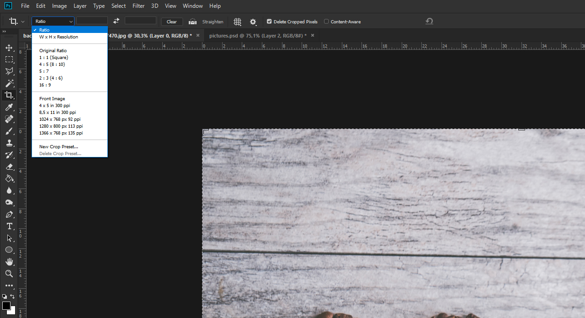Choose Original Ratio preset
This screenshot has height=318, width=585.
pyautogui.click(x=69, y=50)
